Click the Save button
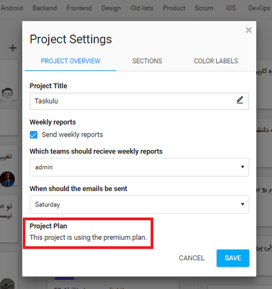 coord(233,258)
